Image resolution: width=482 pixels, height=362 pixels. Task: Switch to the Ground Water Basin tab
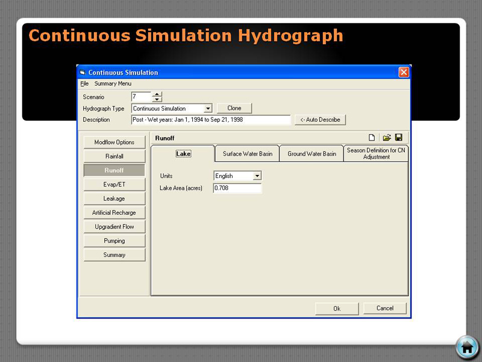pyautogui.click(x=311, y=154)
